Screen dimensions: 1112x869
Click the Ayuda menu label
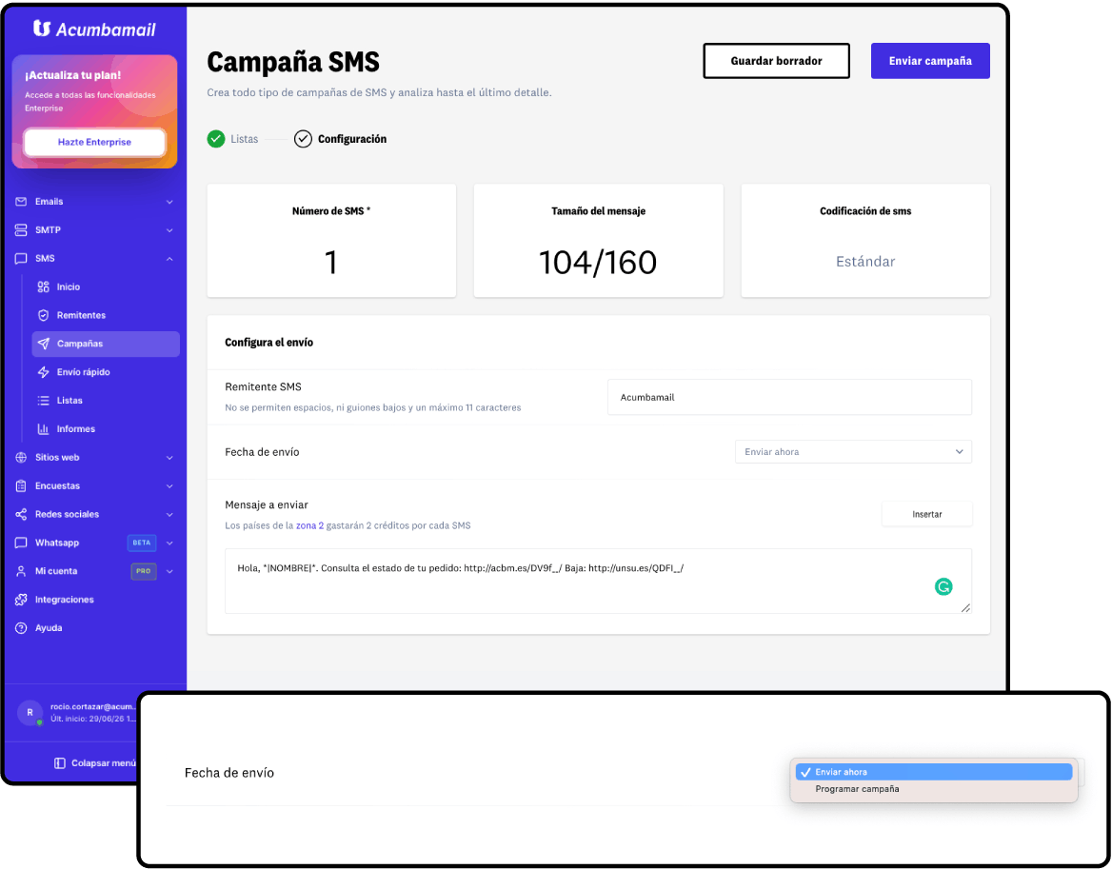point(49,628)
